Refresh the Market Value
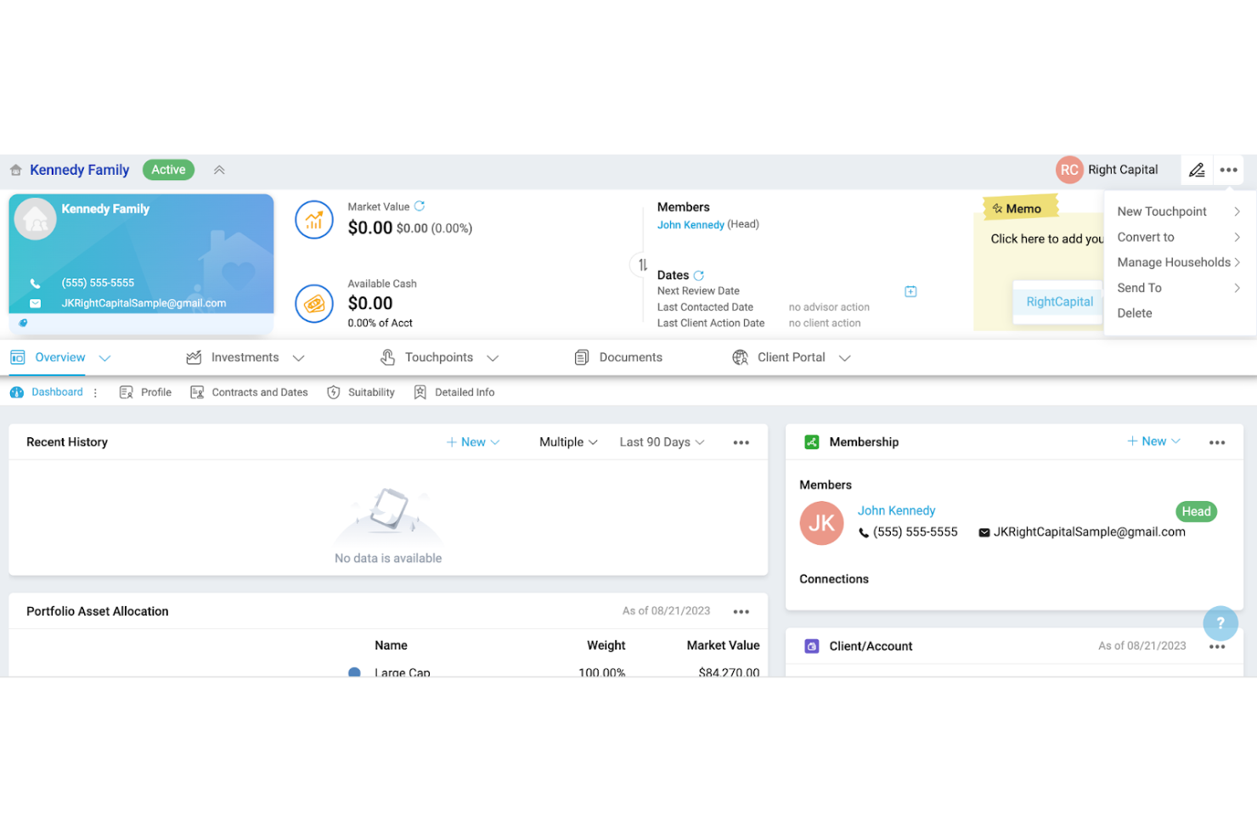 pyautogui.click(x=420, y=206)
